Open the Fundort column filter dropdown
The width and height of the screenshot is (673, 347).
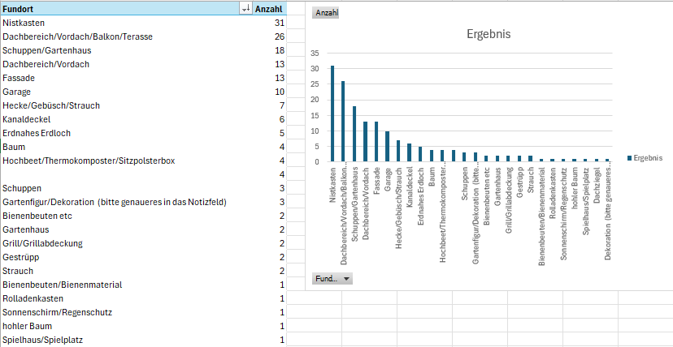coord(246,9)
